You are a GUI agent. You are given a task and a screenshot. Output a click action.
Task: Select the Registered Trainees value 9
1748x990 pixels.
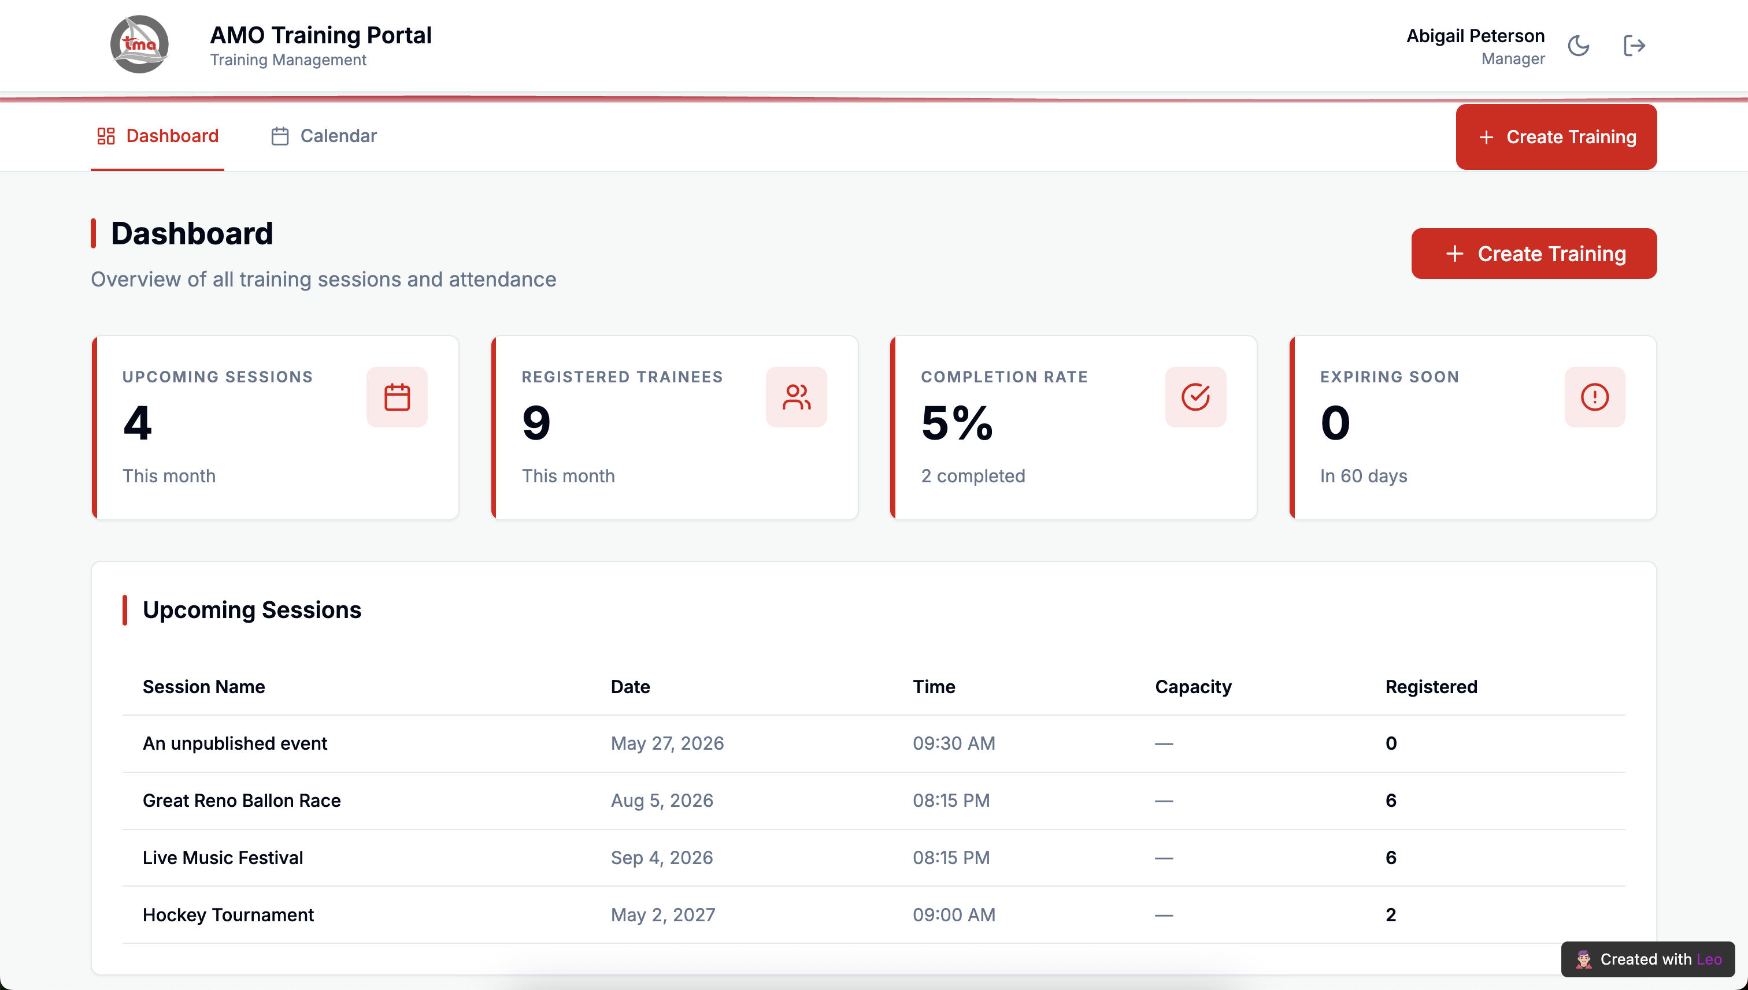[x=536, y=423]
